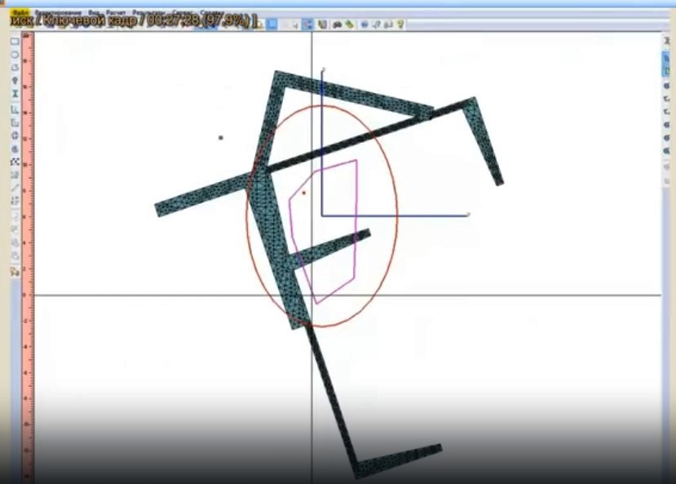This screenshot has width=676, height=484.
Task: Click the red dot inside the ellipse
Action: [x=304, y=193]
